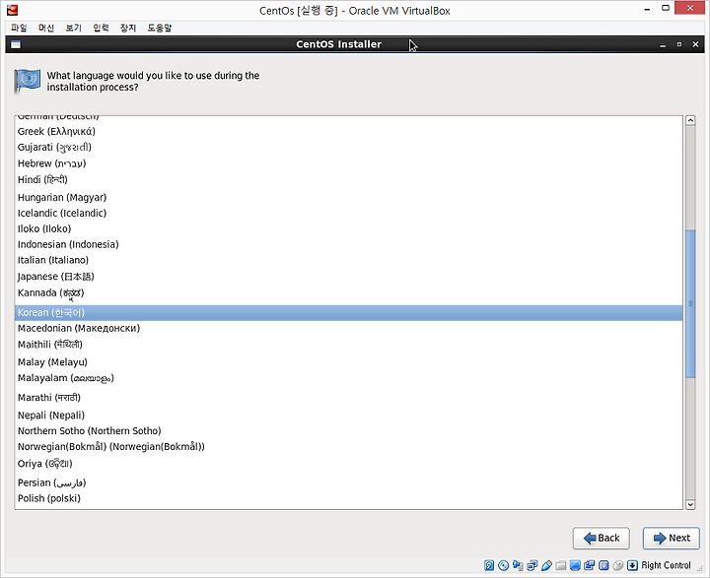Click the Next button

coord(672,538)
